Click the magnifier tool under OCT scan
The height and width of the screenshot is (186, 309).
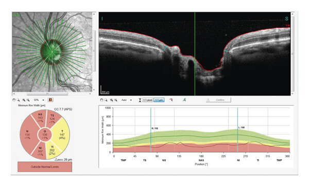(x=106, y=100)
